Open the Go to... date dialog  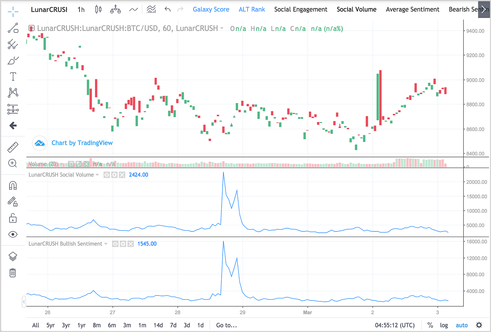point(227,325)
